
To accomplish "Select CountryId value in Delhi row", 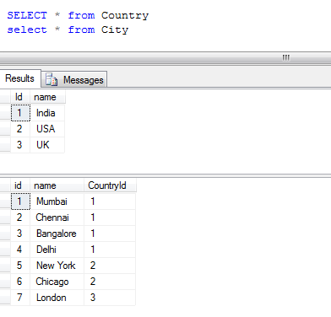I will (110, 250).
